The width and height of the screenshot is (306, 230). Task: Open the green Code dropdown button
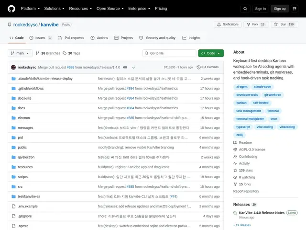click(x=211, y=53)
